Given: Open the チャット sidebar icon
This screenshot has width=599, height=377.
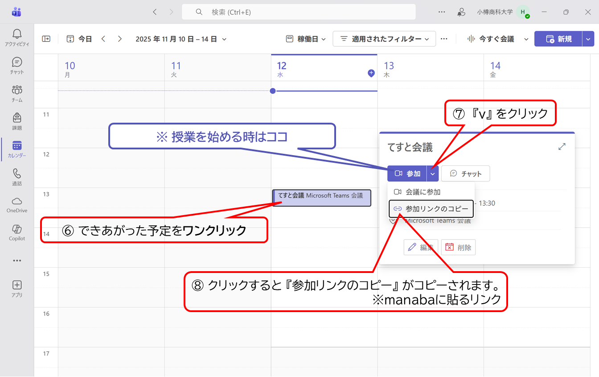Looking at the screenshot, I should (x=17, y=65).
